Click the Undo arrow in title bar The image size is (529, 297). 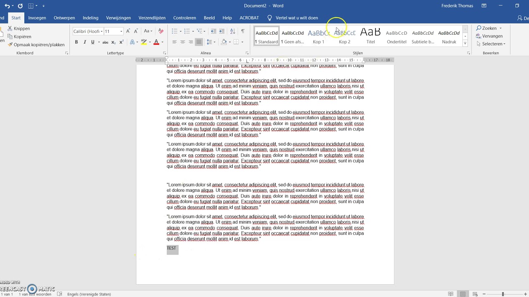click(x=7, y=6)
